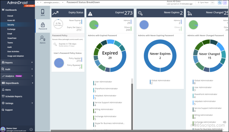Click the purple checkmark icon in header
This screenshot has width=229, height=132.
225,3
